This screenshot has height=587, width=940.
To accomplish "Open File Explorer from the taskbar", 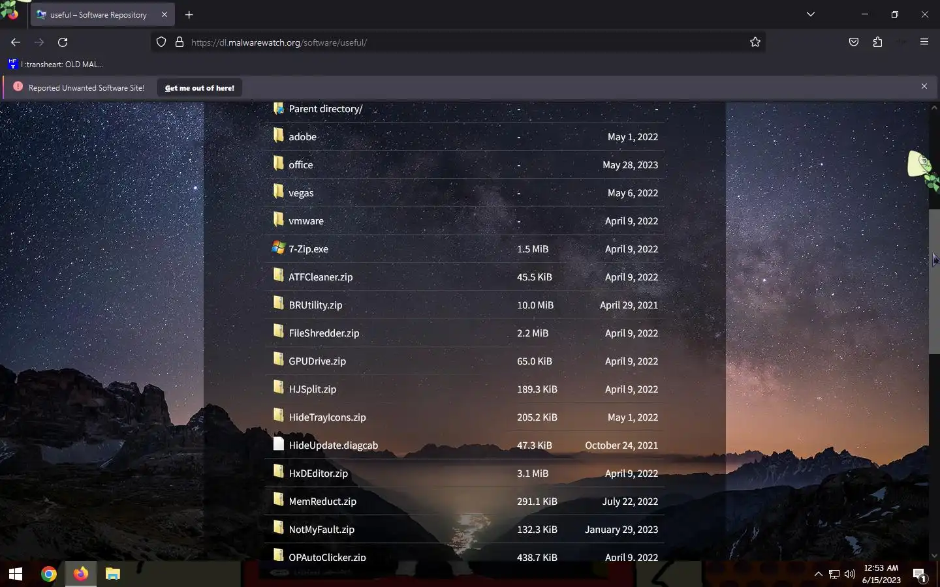I will (113, 574).
